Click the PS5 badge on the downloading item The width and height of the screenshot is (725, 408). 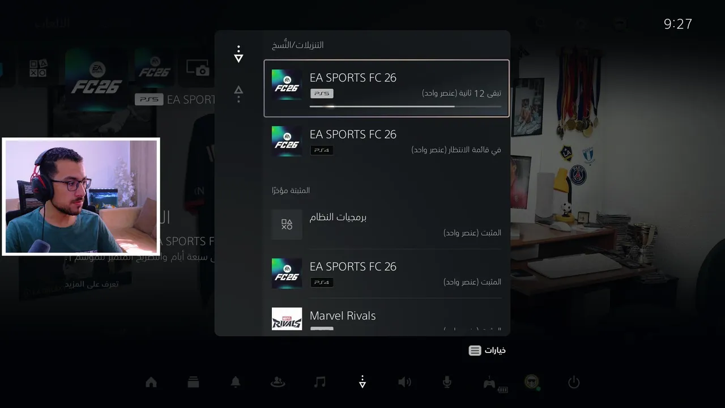pyautogui.click(x=322, y=93)
